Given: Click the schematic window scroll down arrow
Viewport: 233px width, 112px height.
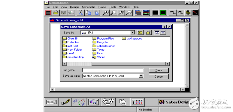Looking at the screenshot, I should point(187,86).
